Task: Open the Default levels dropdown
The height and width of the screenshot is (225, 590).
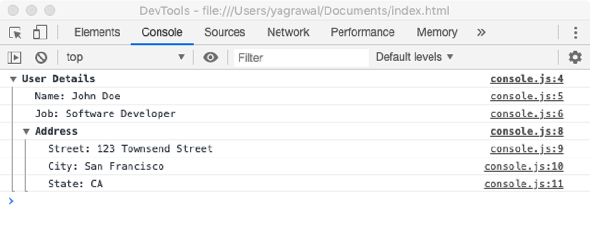Action: click(414, 58)
